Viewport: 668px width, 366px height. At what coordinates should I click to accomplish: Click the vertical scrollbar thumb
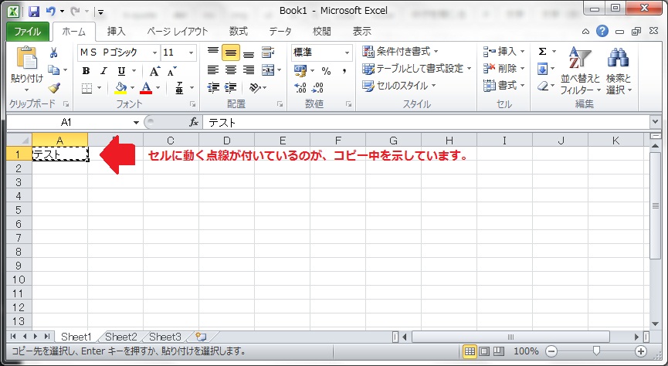tap(656, 205)
